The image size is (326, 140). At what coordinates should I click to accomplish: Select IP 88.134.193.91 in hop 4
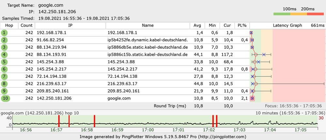tap(52, 55)
